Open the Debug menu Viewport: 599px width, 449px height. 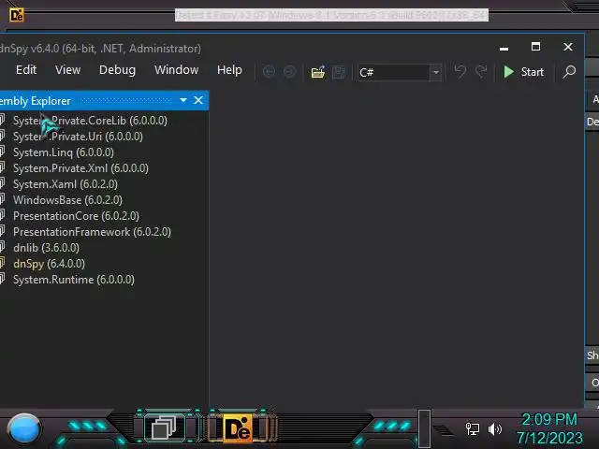(117, 70)
